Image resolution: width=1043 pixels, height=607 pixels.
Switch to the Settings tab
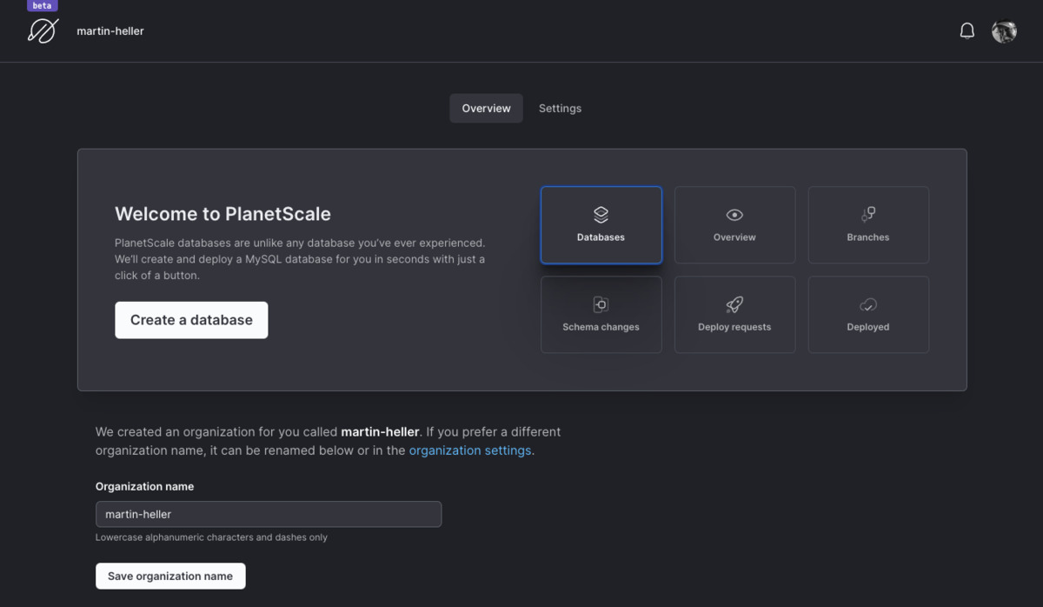(x=560, y=108)
